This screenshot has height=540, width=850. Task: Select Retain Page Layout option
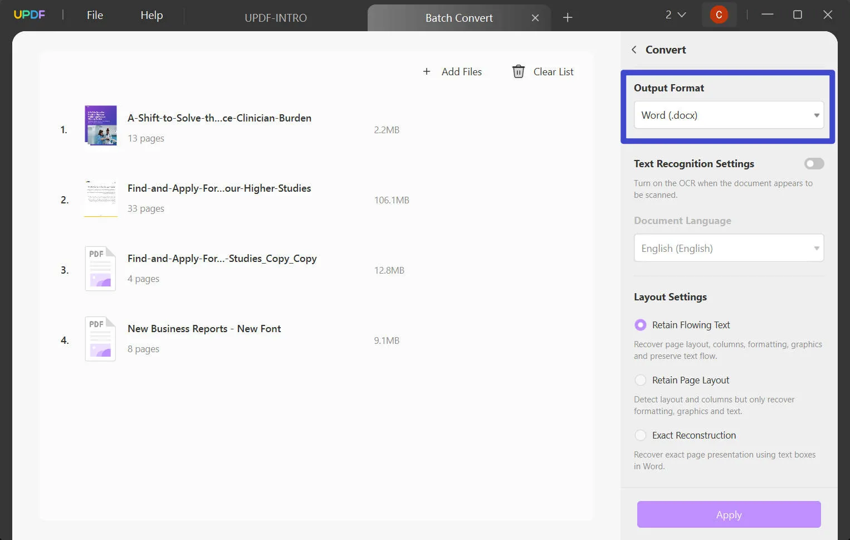tap(641, 380)
